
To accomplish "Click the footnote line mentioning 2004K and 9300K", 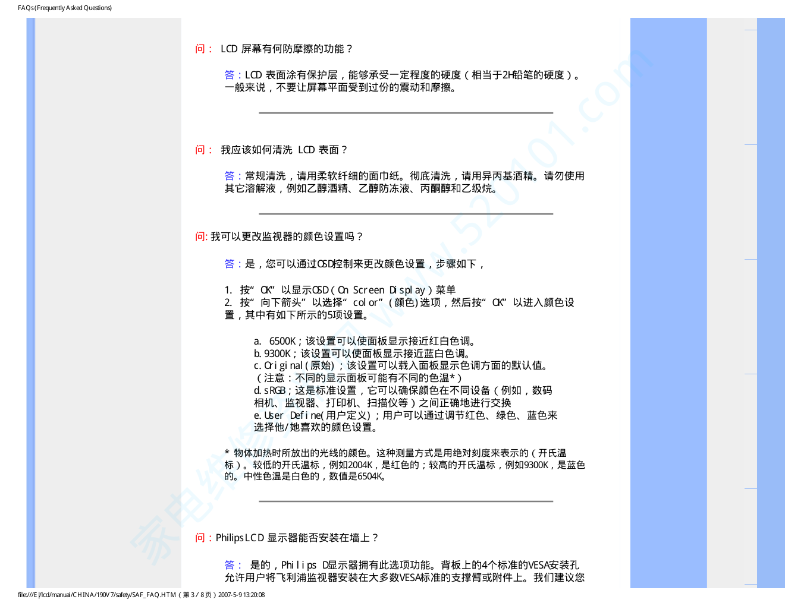I will [x=404, y=465].
